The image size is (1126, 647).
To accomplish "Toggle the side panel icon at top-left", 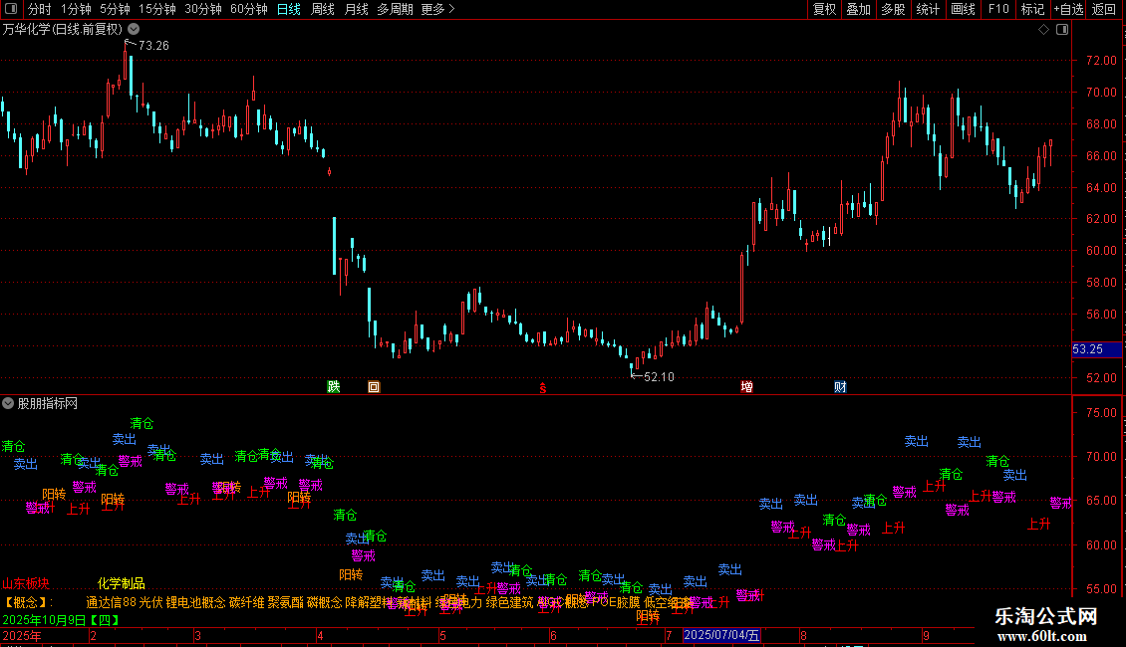I will [11, 9].
